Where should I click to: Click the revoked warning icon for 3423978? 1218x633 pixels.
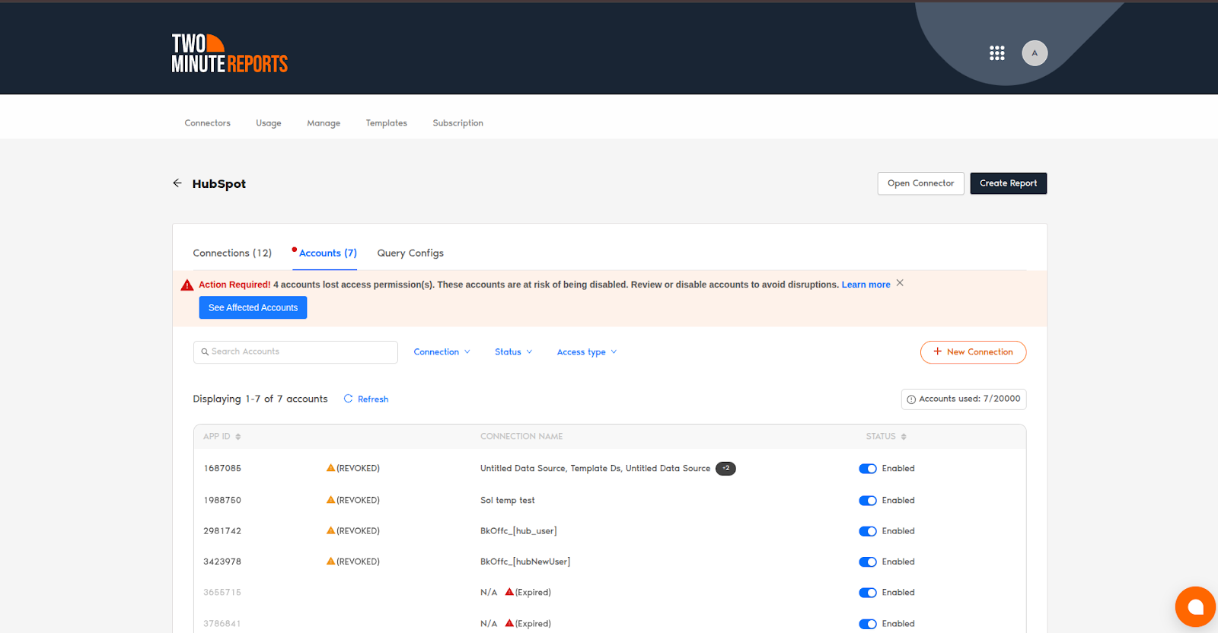330,561
